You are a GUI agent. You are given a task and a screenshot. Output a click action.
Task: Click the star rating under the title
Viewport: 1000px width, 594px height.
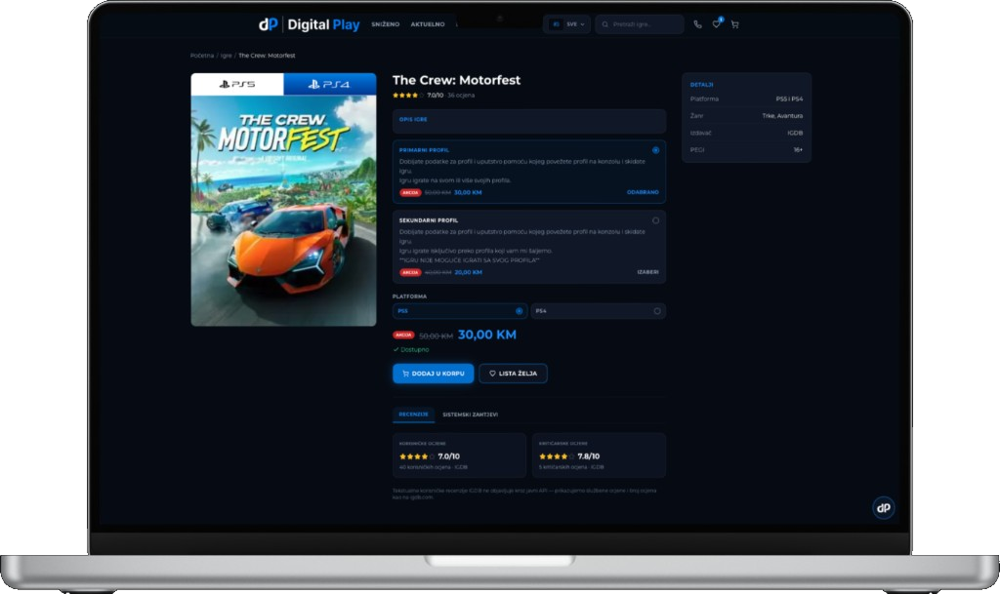click(408, 95)
